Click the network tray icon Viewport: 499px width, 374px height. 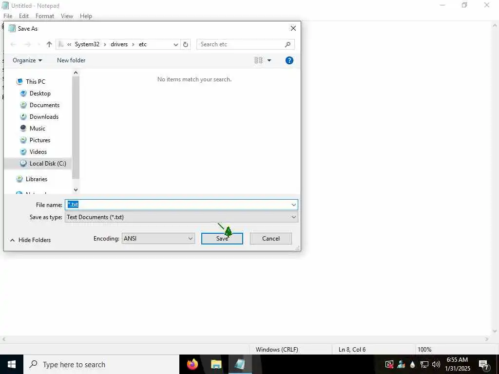(424, 364)
